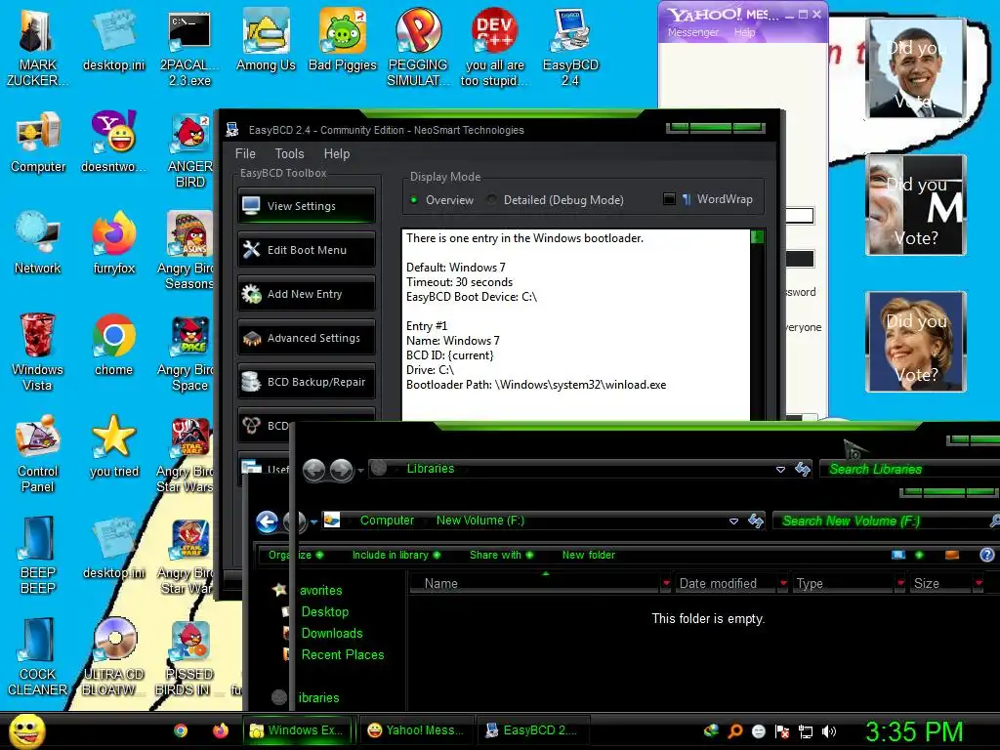Image resolution: width=1000 pixels, height=750 pixels.
Task: Select Downloads in Explorer favorites
Action: [332, 633]
